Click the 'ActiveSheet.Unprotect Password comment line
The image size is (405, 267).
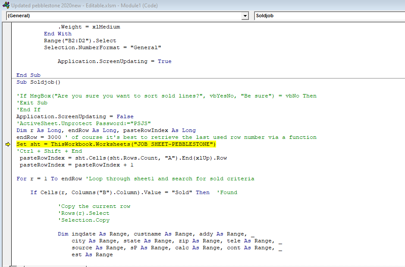coord(83,124)
